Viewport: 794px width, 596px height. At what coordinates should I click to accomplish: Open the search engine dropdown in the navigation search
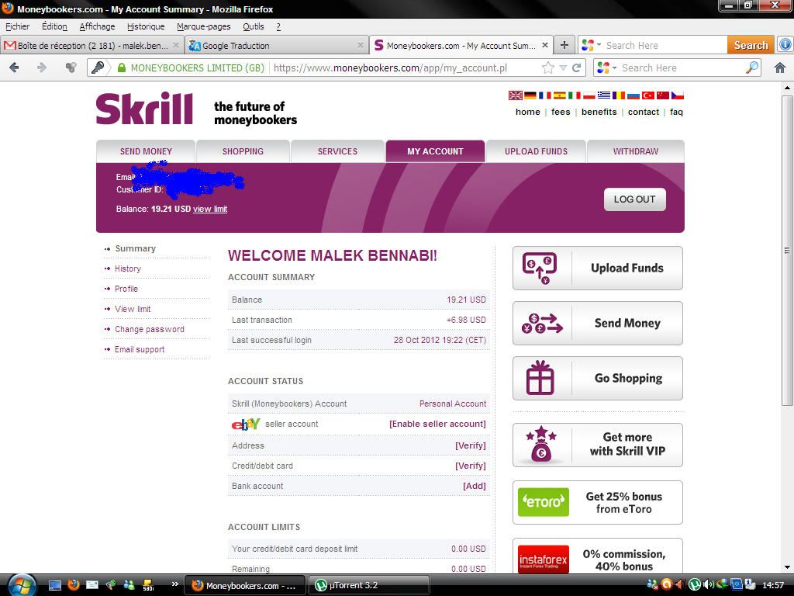tap(614, 68)
